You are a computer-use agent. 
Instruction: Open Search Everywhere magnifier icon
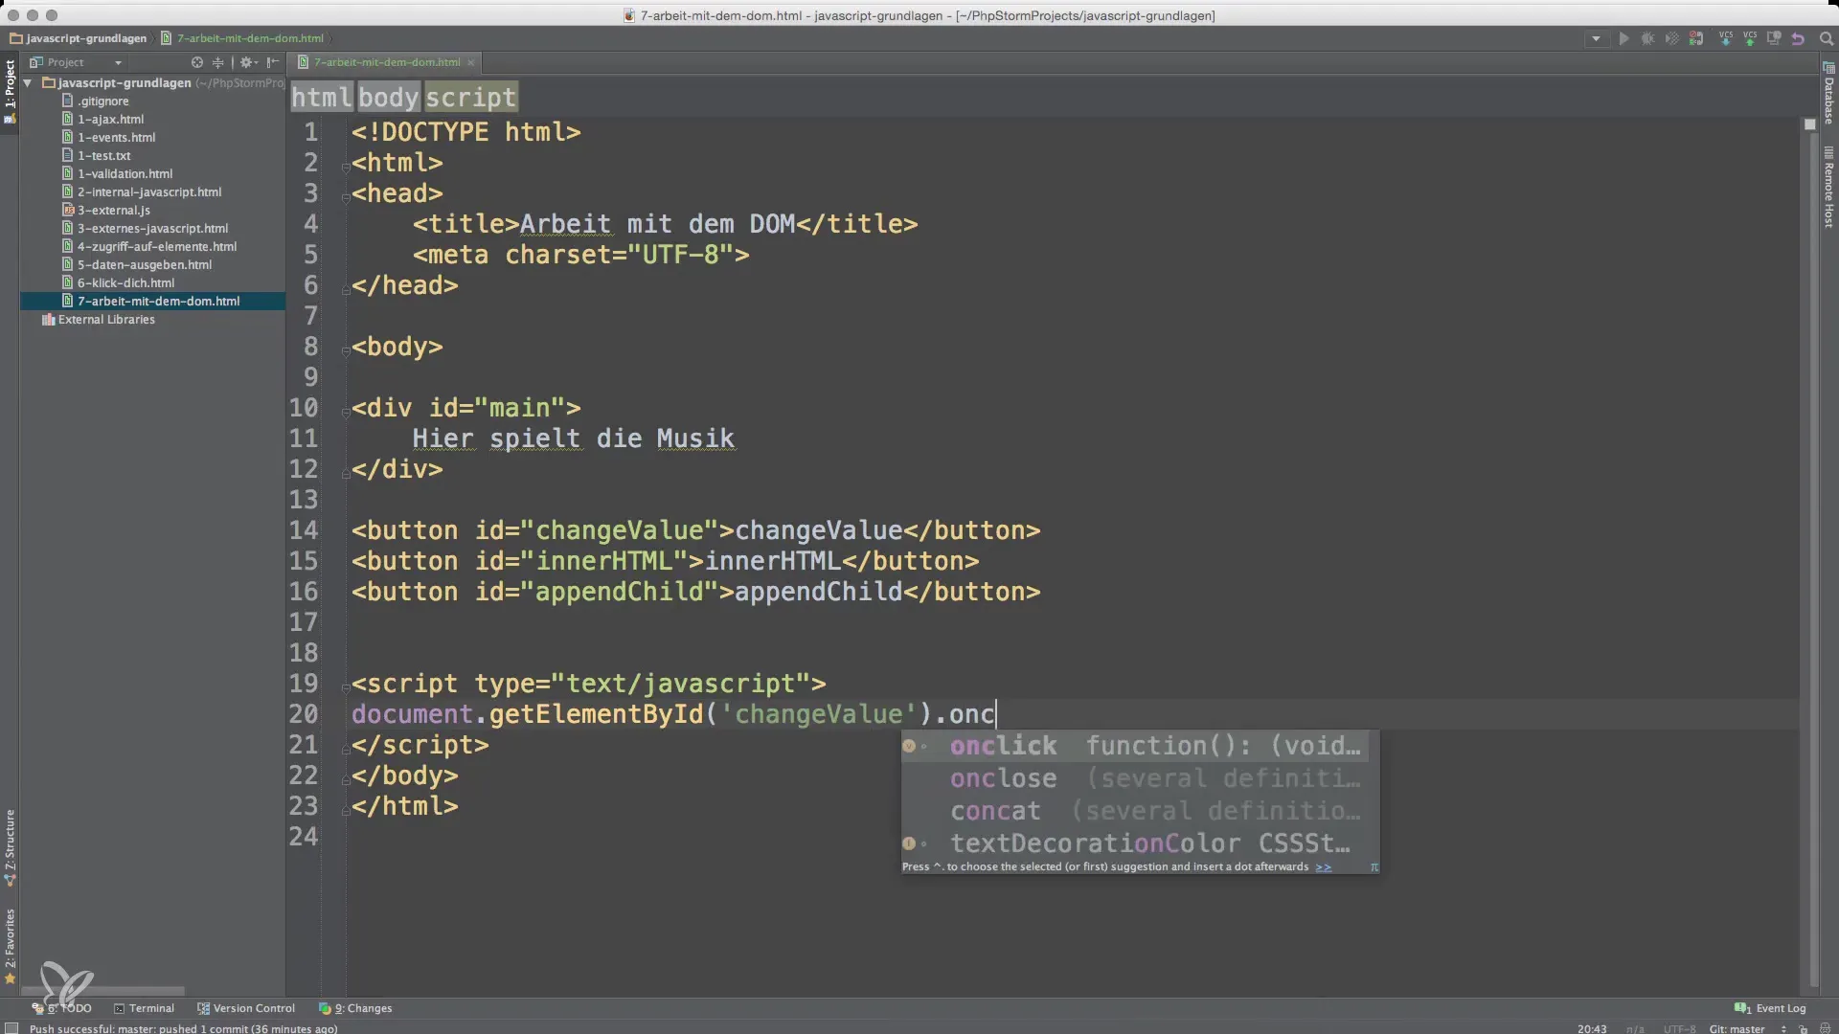point(1826,39)
